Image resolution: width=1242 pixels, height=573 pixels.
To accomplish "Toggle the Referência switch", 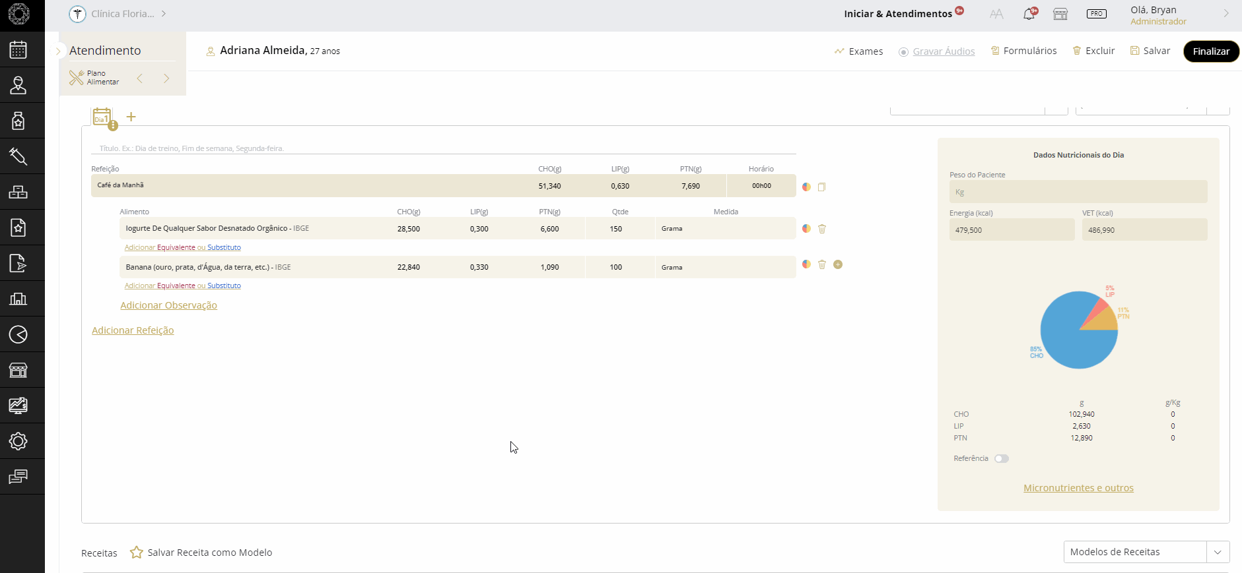I will pos(1002,459).
